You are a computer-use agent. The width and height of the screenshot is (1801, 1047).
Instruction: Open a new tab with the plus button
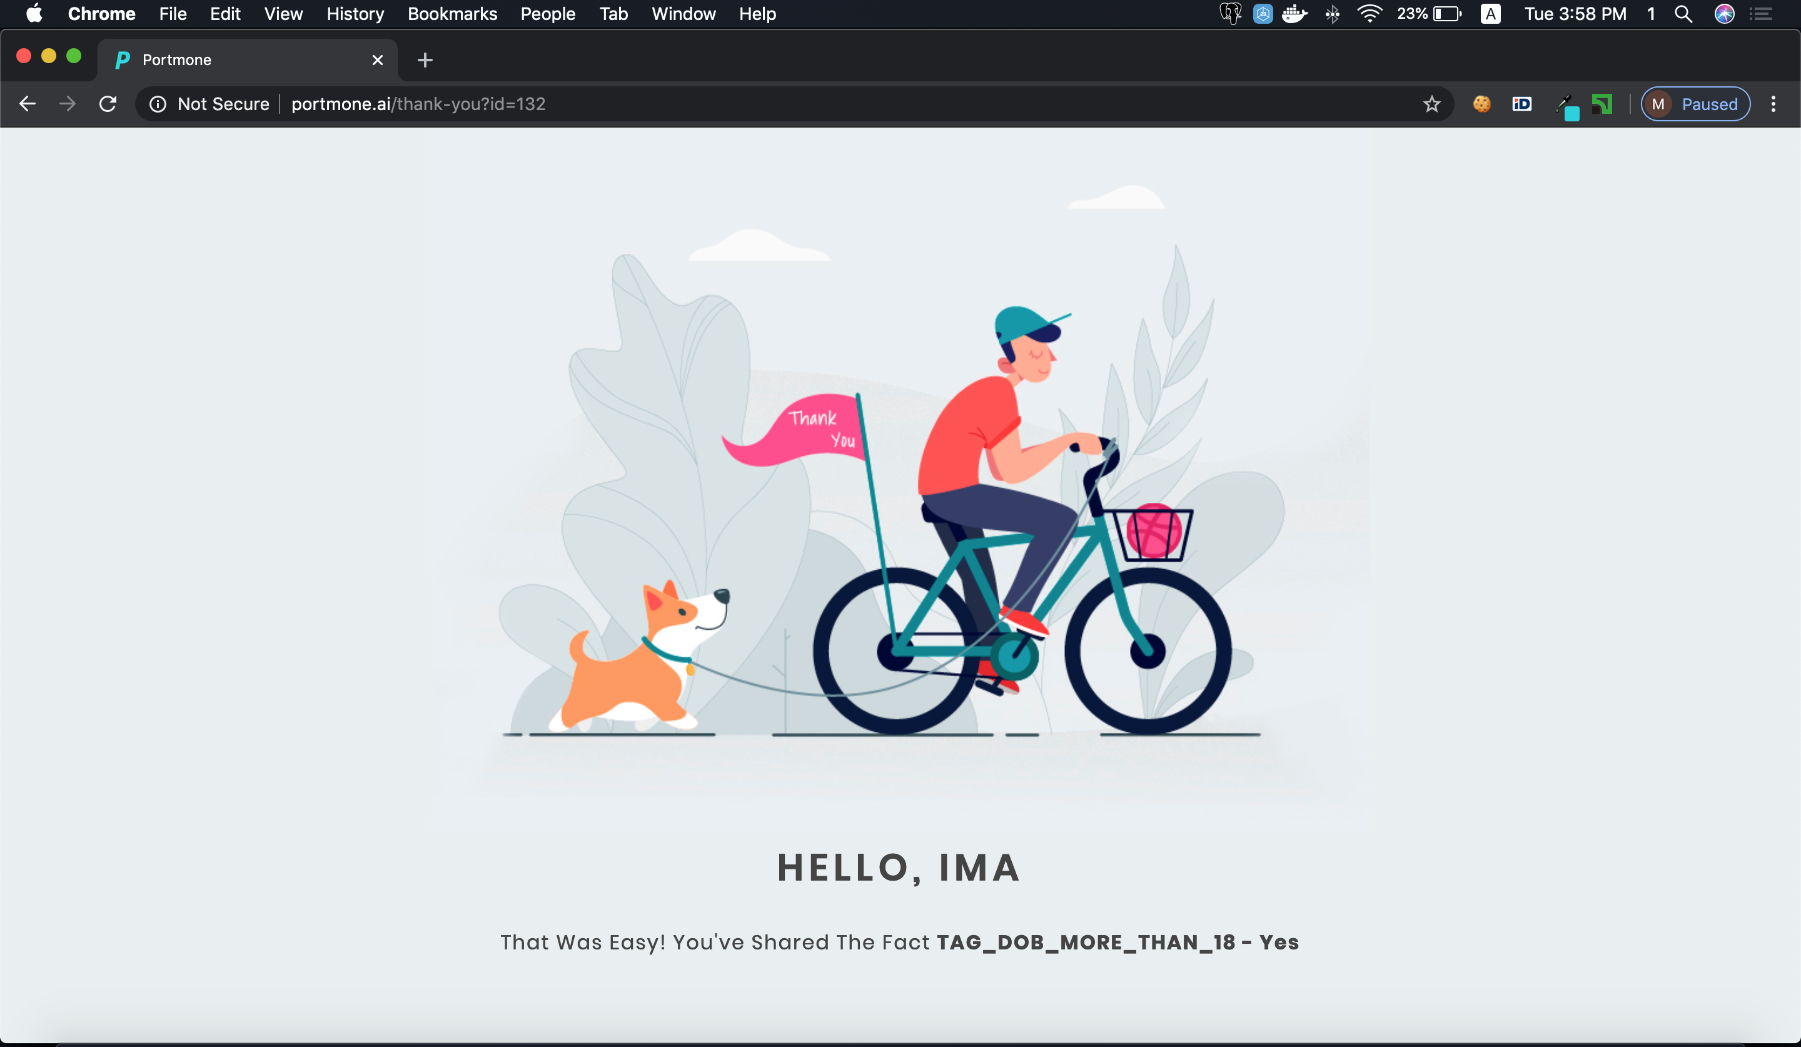pyautogui.click(x=425, y=60)
